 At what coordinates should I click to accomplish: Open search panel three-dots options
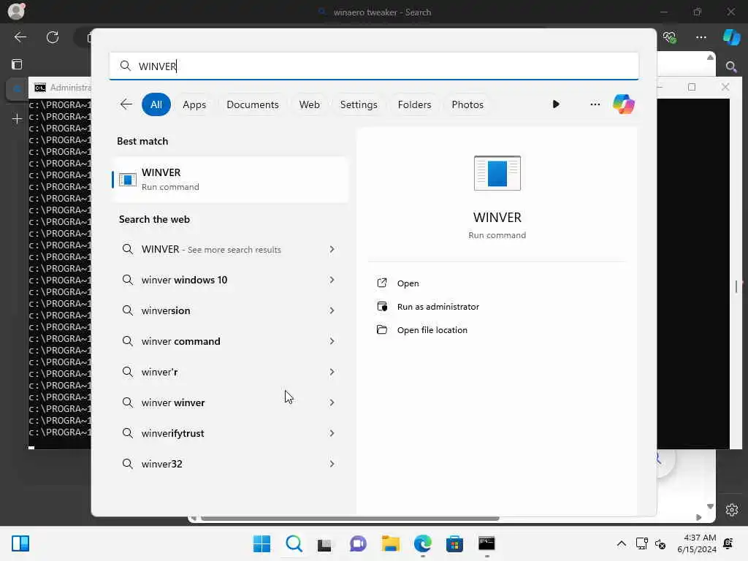click(595, 104)
